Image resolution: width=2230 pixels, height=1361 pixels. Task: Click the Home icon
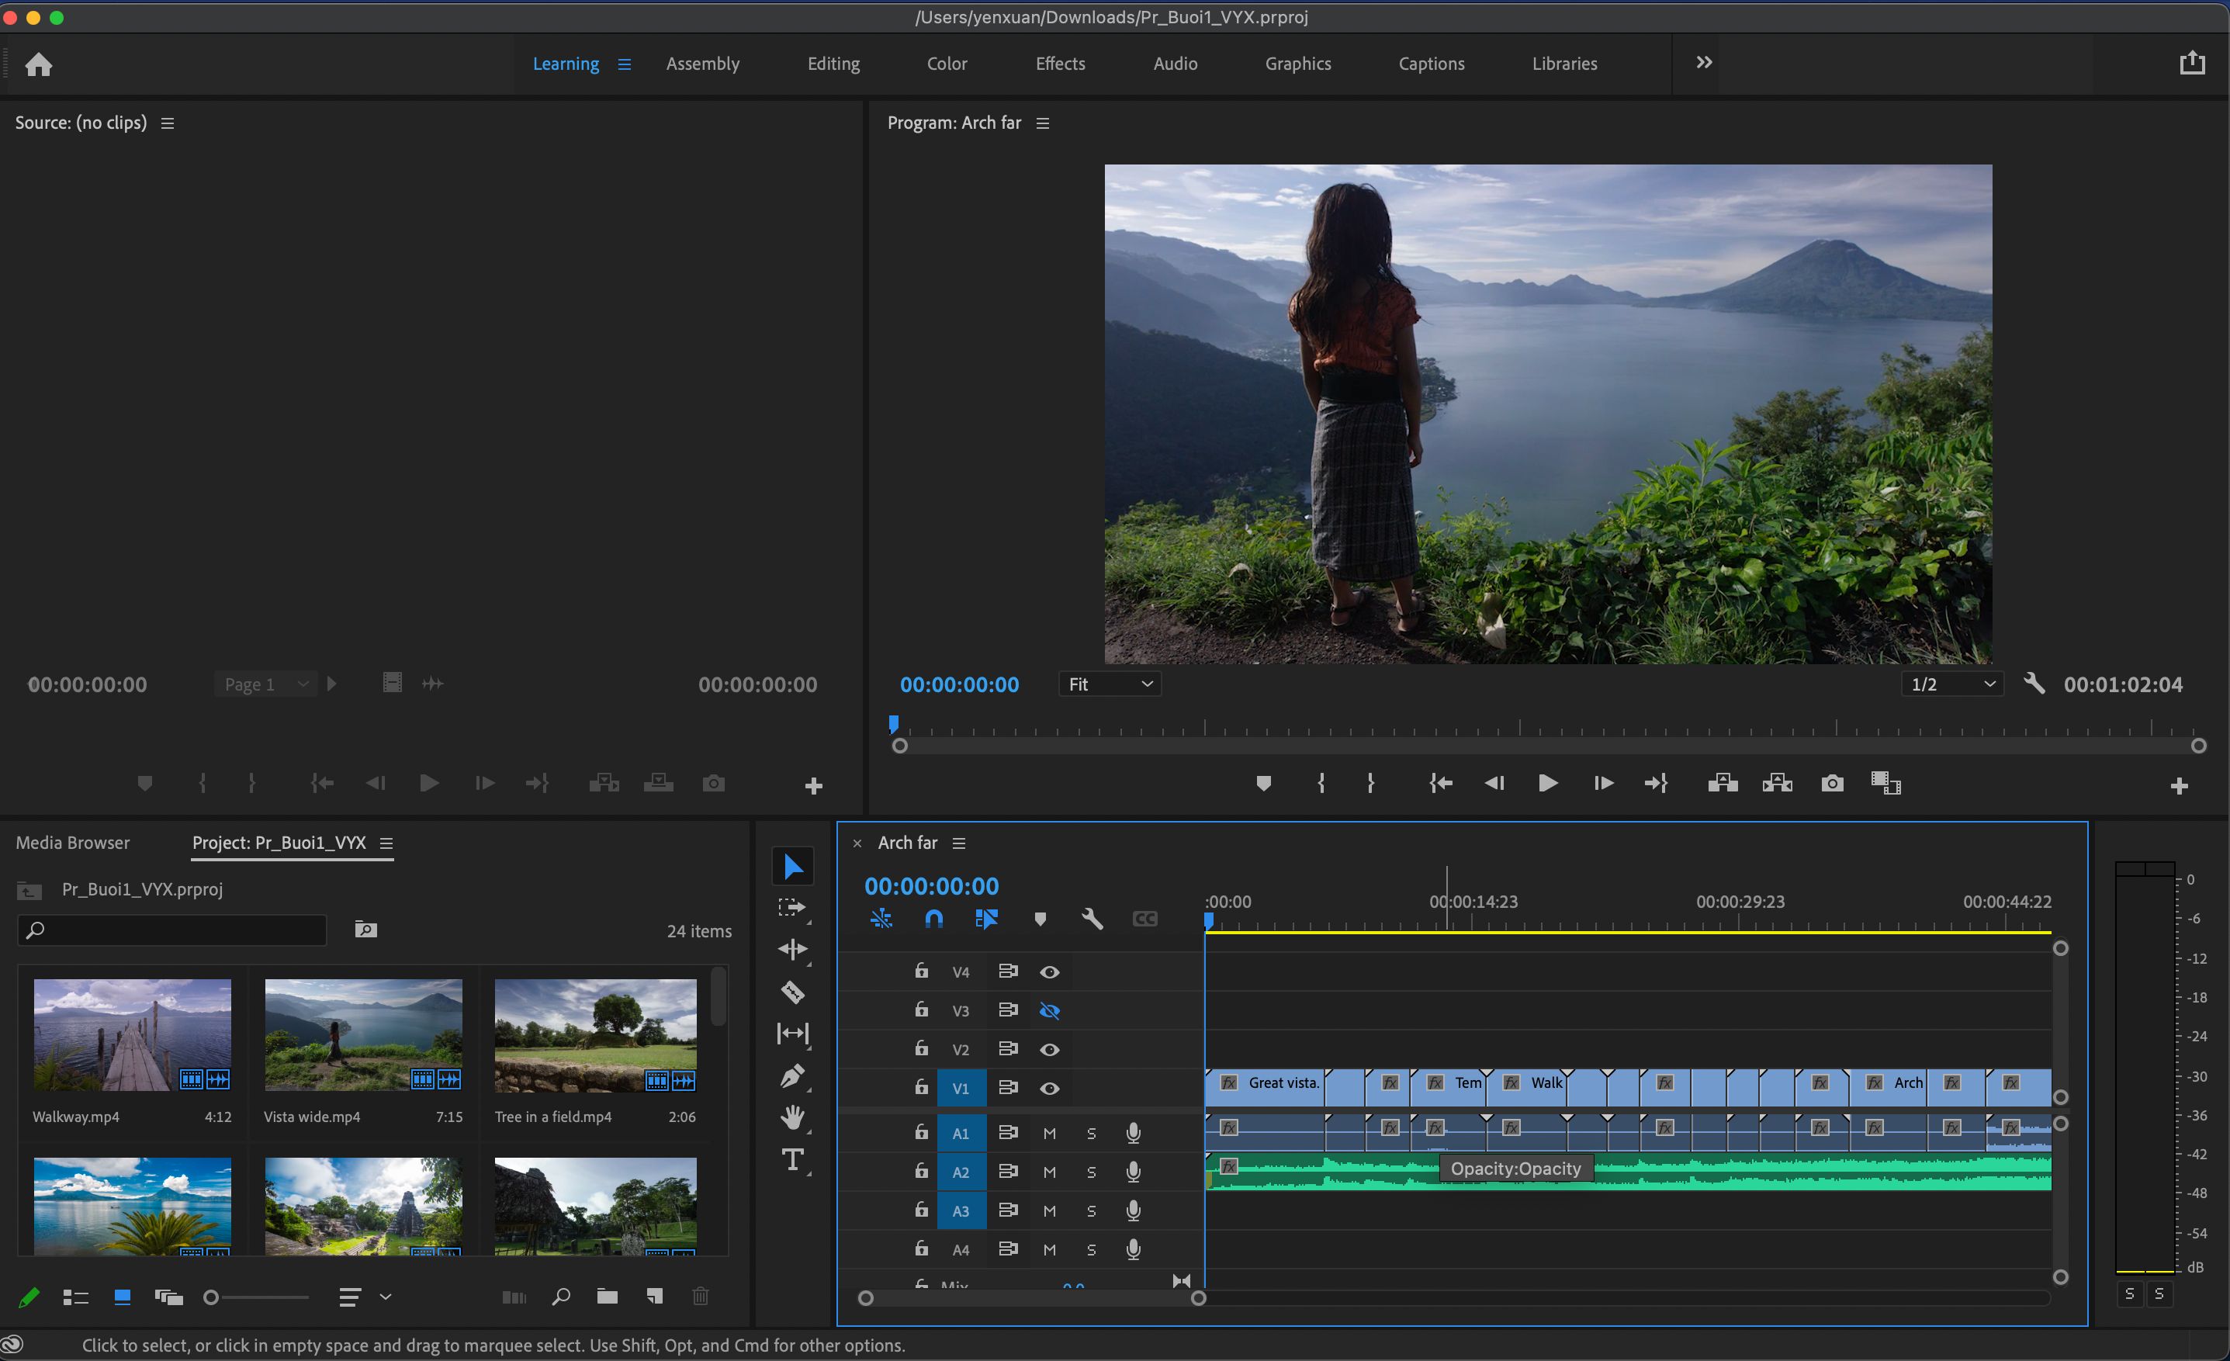pos(38,64)
